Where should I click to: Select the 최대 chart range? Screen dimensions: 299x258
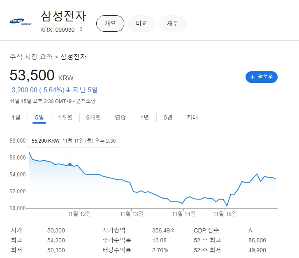coord(192,117)
